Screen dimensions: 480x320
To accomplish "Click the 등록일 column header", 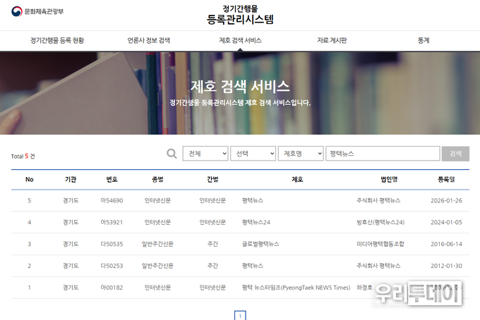I will click(446, 180).
